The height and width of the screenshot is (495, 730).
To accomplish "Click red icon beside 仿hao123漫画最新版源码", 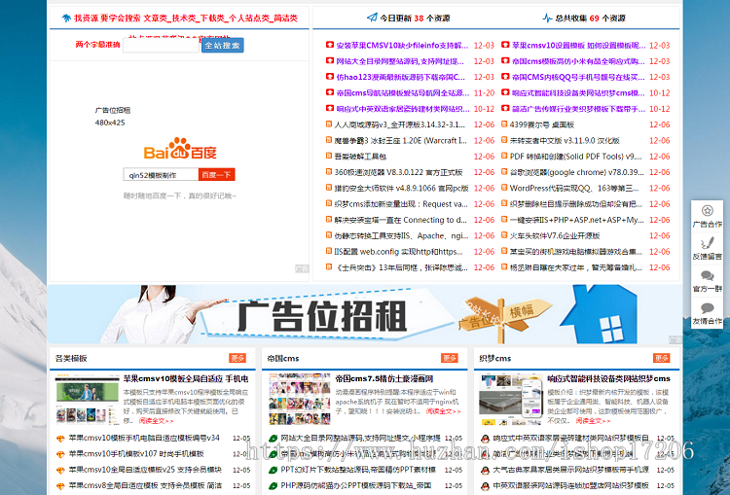I will (330, 76).
